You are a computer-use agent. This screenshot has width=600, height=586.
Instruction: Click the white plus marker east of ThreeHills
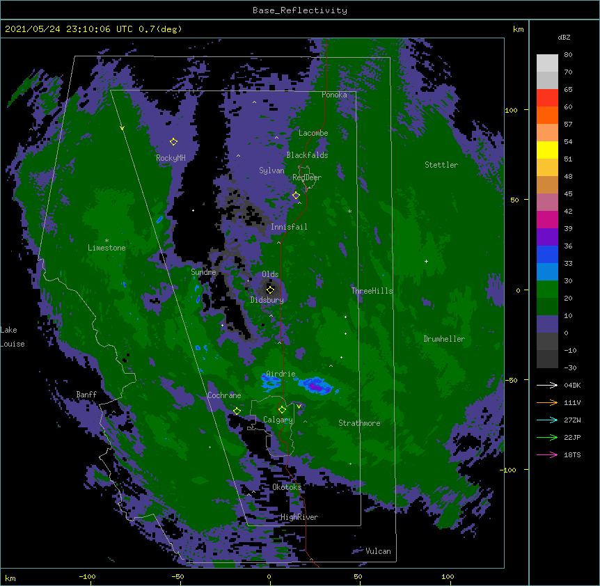point(426,261)
